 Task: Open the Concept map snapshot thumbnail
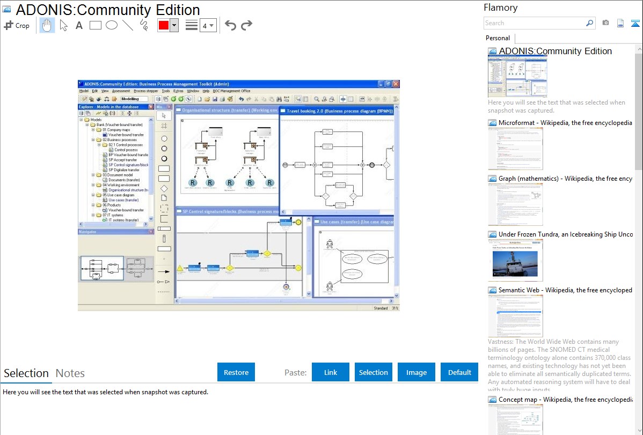515,419
